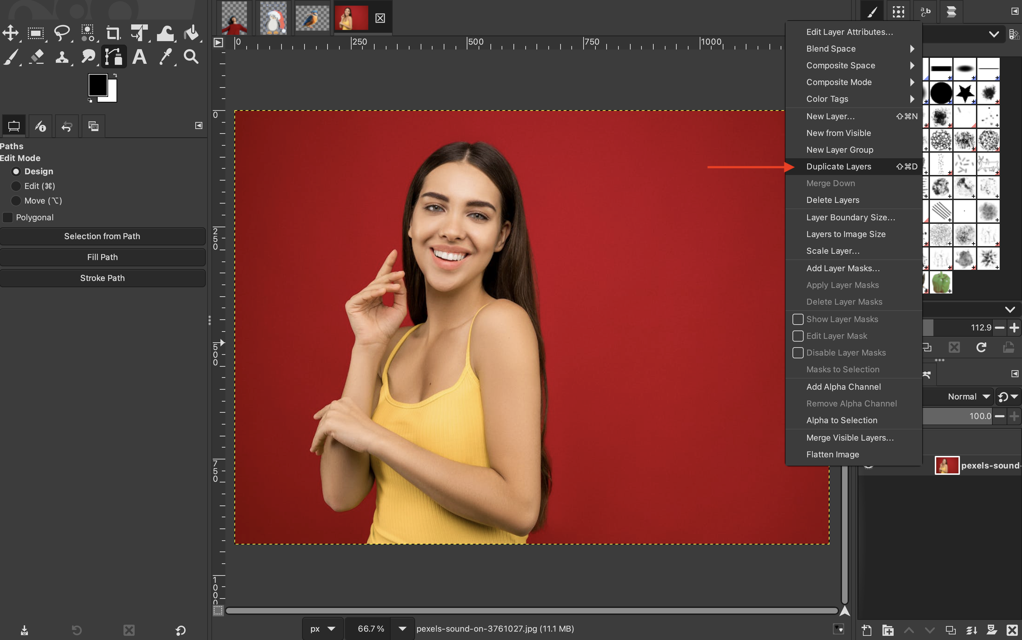The image size is (1022, 640).
Task: Click the Stroke Path button
Action: coord(102,278)
